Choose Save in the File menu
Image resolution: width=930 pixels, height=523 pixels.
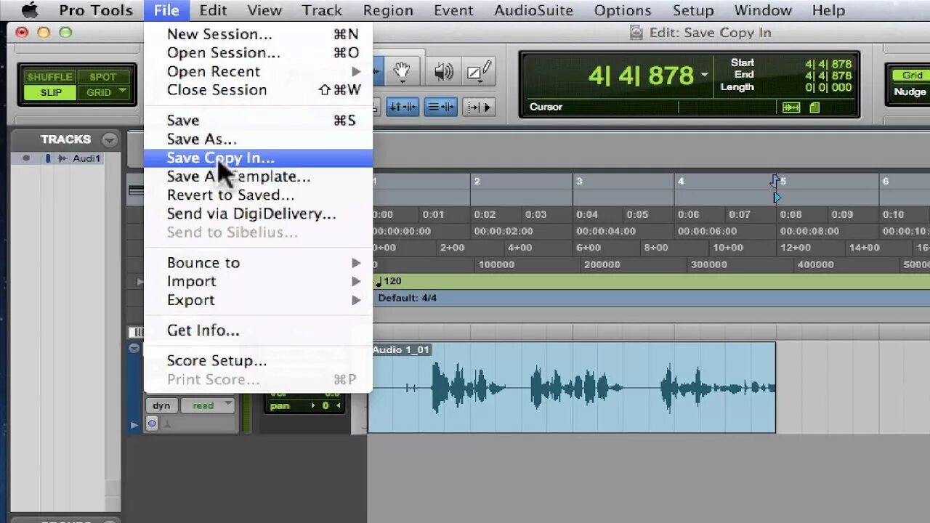[258, 121]
